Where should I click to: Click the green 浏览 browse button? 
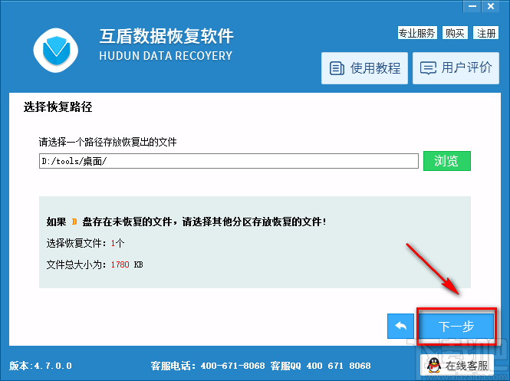[447, 161]
